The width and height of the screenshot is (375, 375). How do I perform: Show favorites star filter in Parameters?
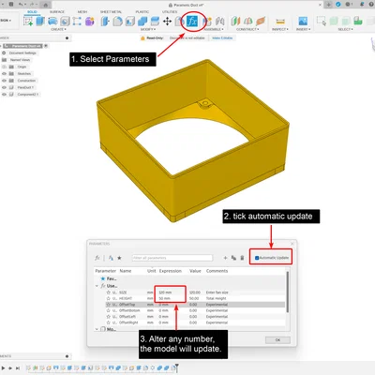pyautogui.click(x=119, y=258)
